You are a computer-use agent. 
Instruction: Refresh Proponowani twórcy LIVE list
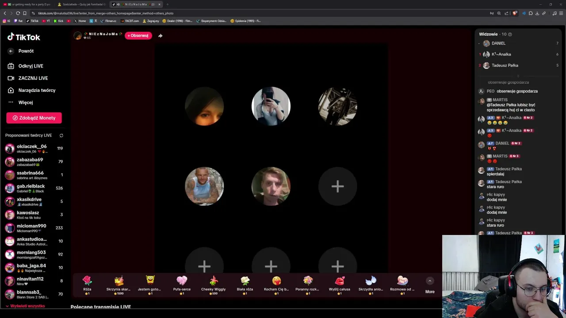61,136
